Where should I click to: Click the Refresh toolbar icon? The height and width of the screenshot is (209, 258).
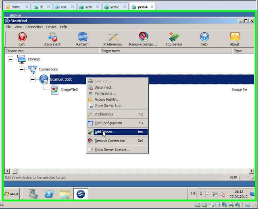point(82,37)
